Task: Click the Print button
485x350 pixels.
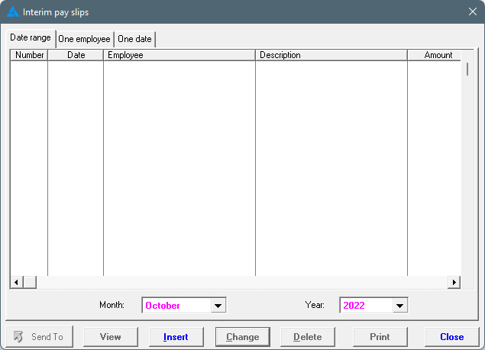Action: (x=380, y=337)
